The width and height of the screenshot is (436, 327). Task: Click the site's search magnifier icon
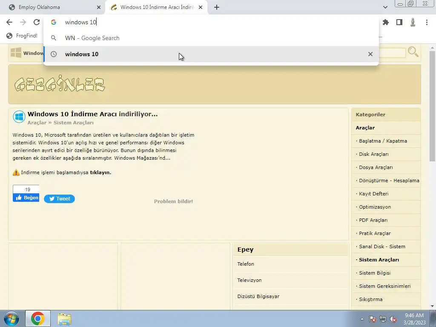tap(413, 52)
